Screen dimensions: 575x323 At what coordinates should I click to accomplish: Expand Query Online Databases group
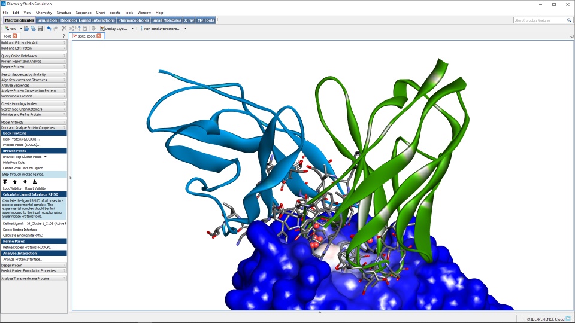(34, 56)
